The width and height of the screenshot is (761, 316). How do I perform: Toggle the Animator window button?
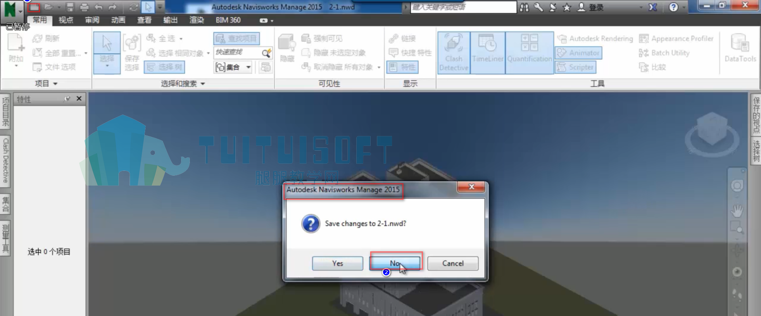pos(579,53)
